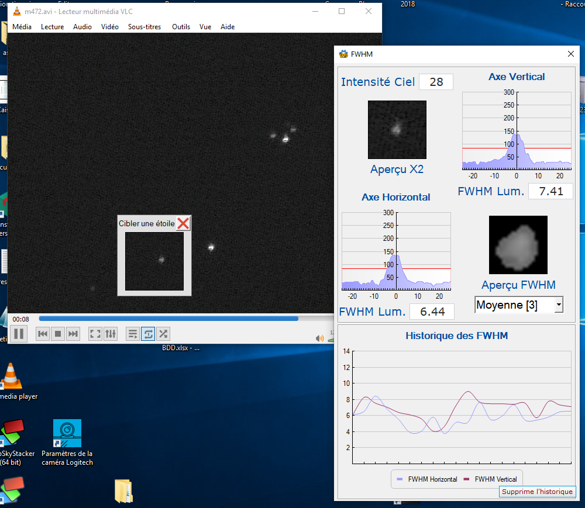Close the 'Cibler une étoile' red X

pyautogui.click(x=183, y=223)
